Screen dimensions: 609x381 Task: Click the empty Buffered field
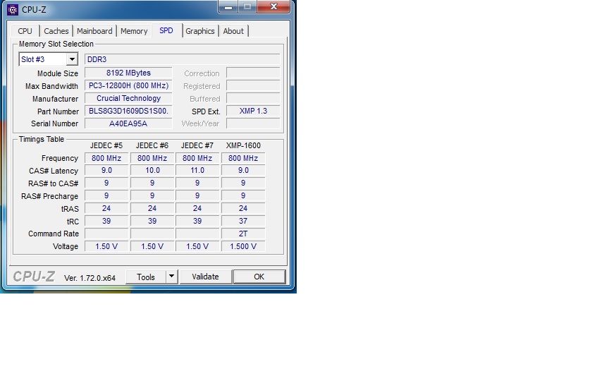[253, 98]
